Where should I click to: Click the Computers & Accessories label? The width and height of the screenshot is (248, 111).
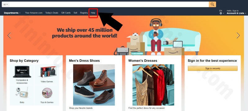[x=22, y=81]
